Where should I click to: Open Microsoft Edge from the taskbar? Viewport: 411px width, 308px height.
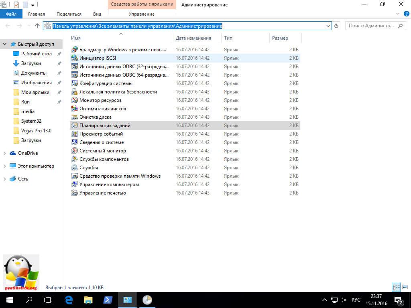68,300
